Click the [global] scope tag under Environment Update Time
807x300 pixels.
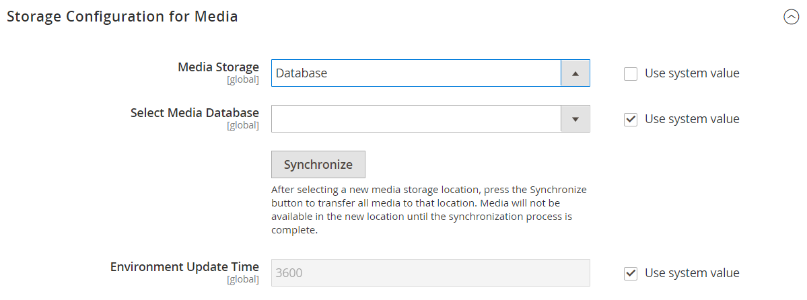click(x=243, y=280)
